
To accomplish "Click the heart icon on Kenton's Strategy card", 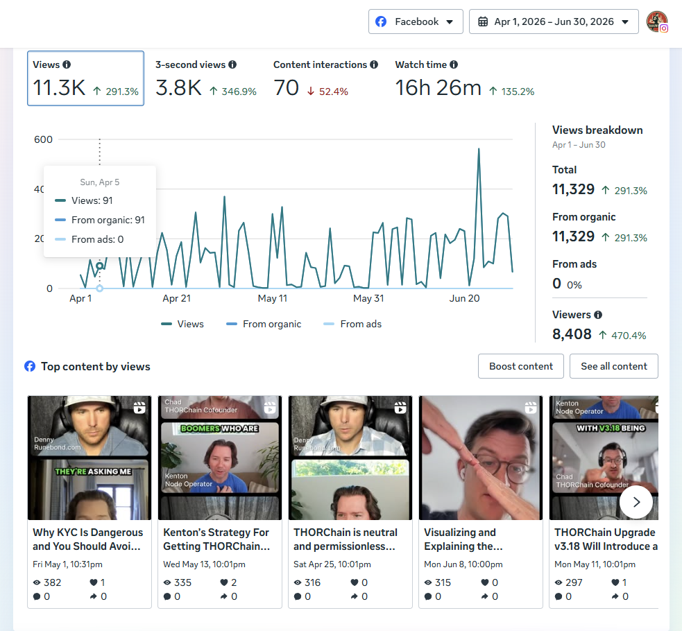I will (224, 582).
